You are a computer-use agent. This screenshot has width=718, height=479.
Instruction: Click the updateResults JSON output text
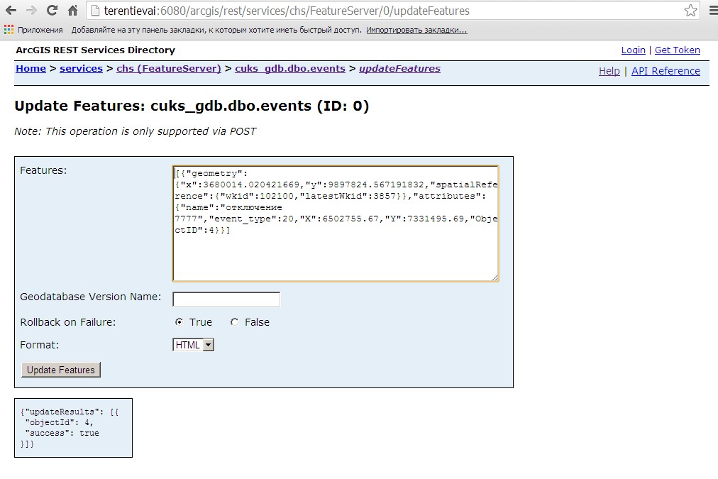pos(69,428)
